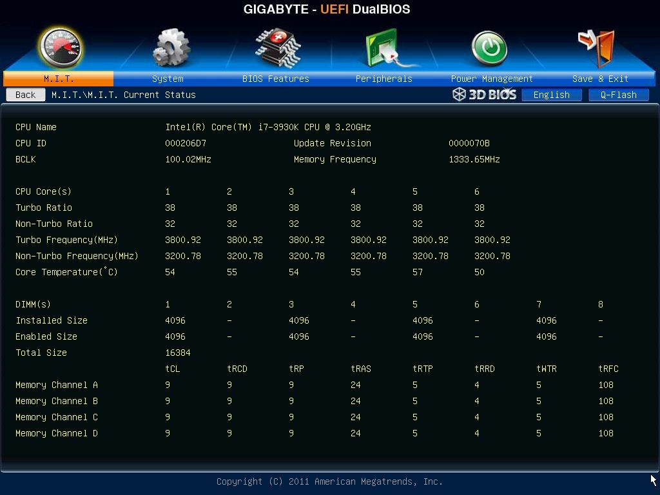Click the Memory Channel B label

57,401
